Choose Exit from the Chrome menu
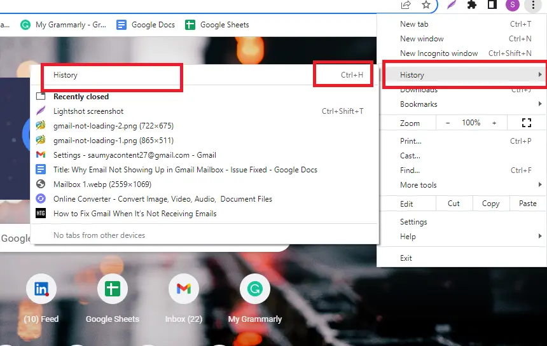 (462, 258)
